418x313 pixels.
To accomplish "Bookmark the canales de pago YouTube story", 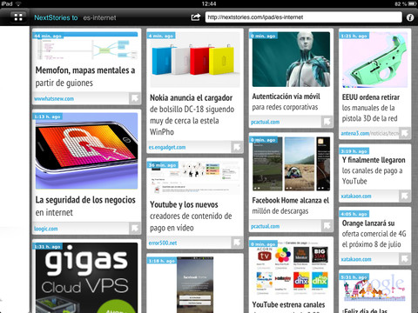I will point(405,196).
